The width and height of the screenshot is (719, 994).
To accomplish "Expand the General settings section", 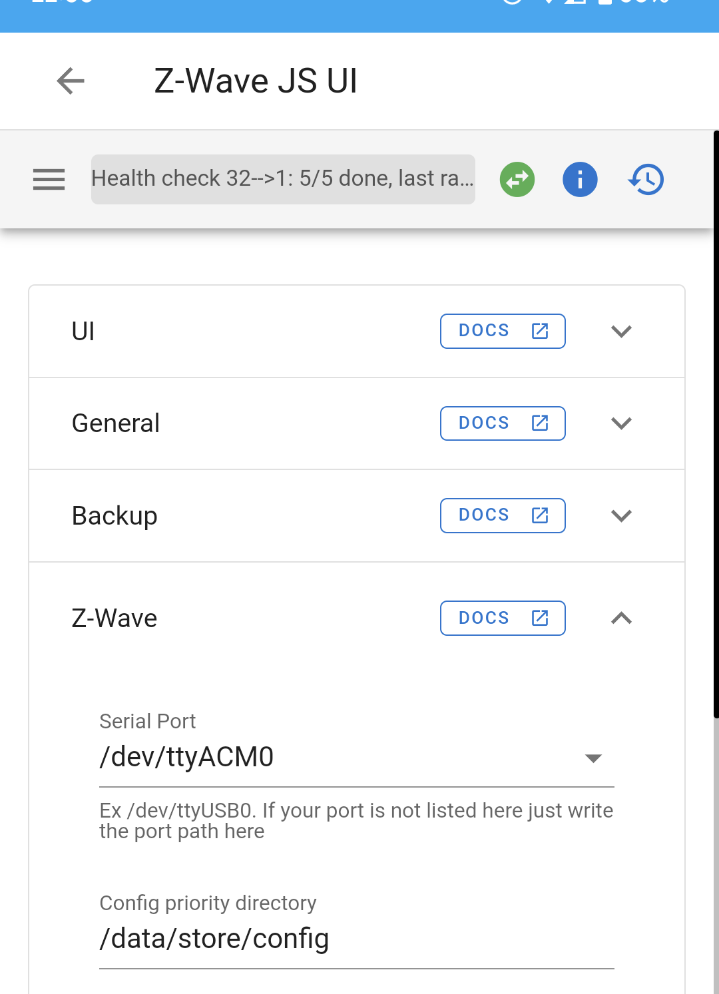I will pyautogui.click(x=620, y=423).
